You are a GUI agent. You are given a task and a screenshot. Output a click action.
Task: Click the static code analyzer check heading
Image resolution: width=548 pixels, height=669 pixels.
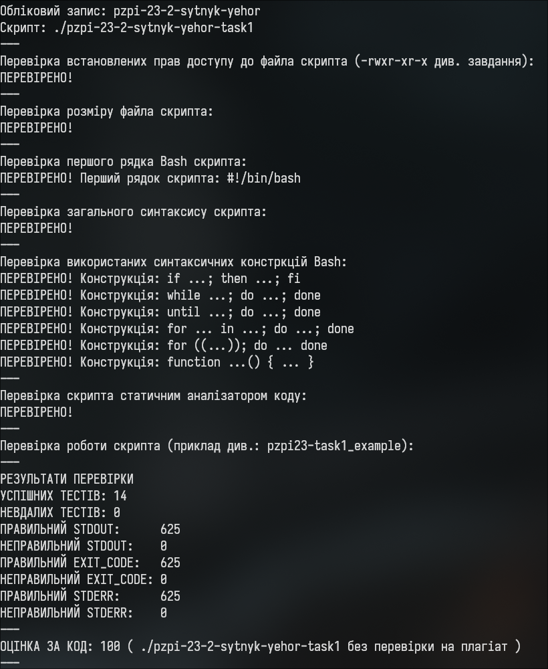[154, 396]
